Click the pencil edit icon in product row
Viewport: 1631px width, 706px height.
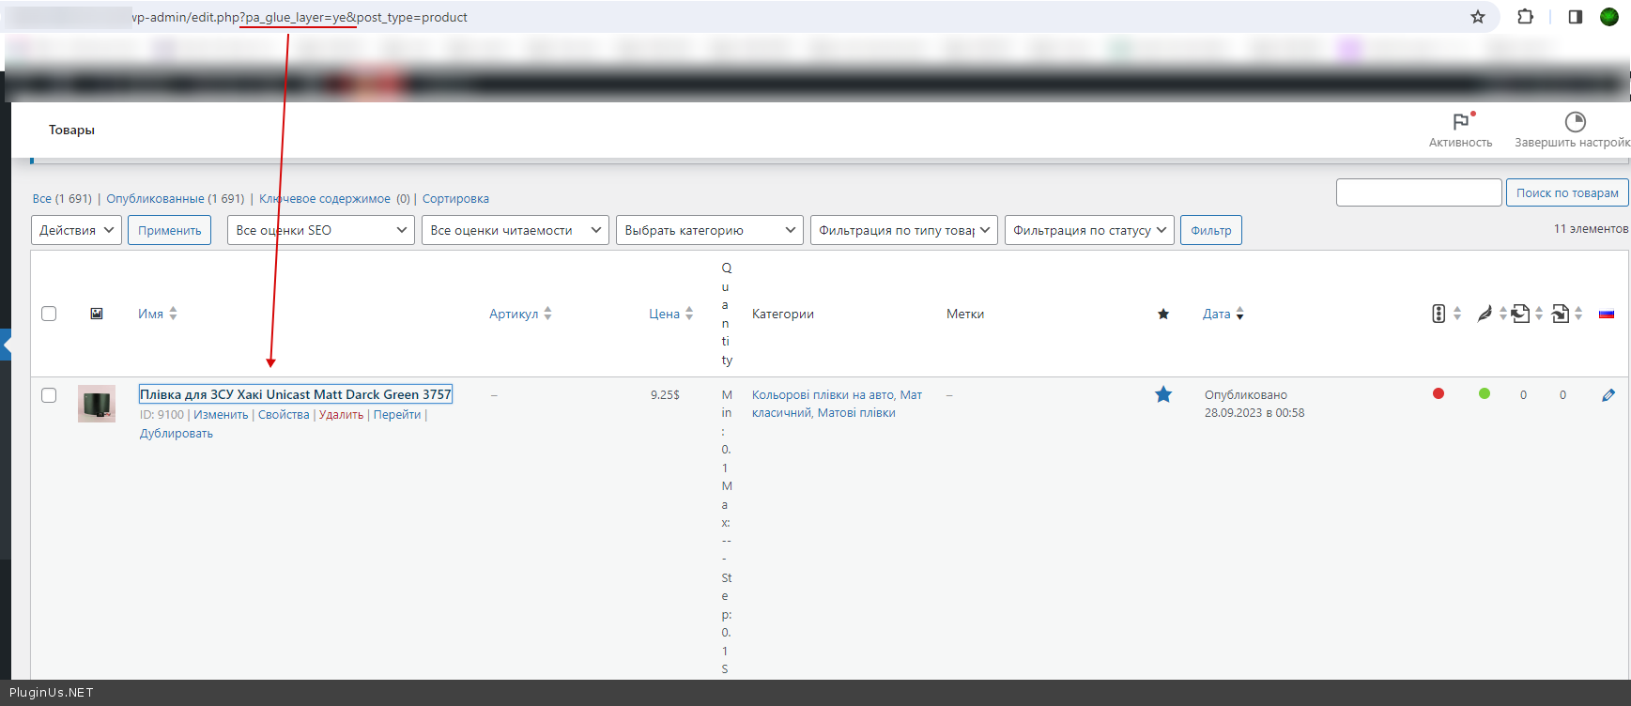pyautogui.click(x=1608, y=395)
